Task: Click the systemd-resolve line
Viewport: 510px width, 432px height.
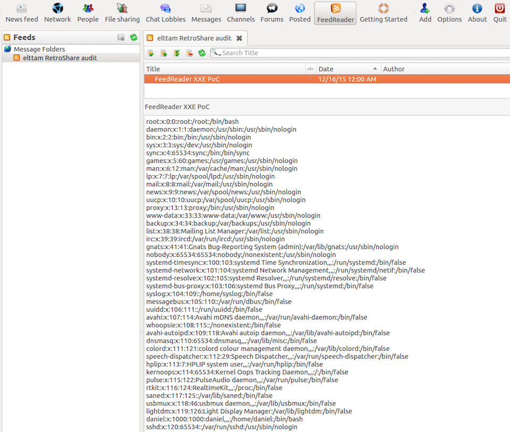Action: pyautogui.click(x=266, y=278)
